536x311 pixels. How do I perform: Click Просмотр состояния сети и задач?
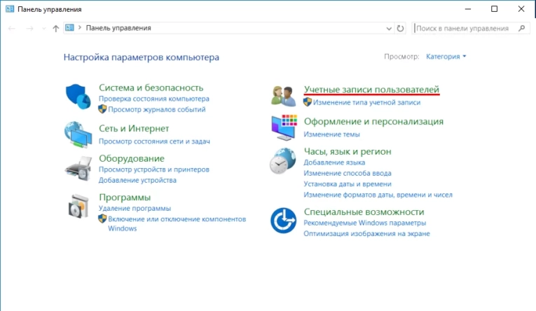click(x=154, y=141)
